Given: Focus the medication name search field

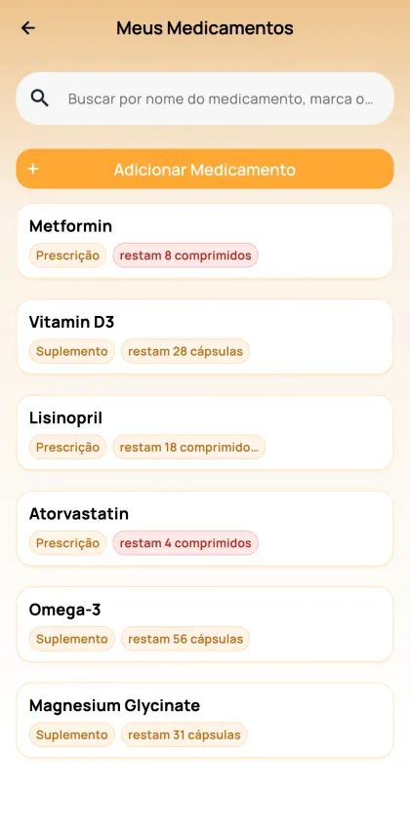Looking at the screenshot, I should coord(205,99).
